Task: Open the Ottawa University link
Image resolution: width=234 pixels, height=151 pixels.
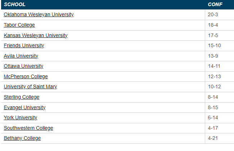Action: (x=23, y=66)
